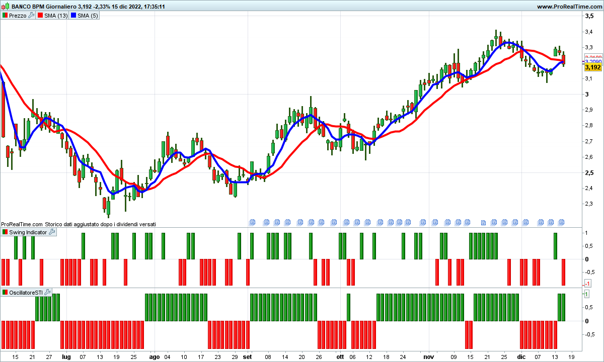
Task: Click the boxed 1 value on OscillatoreSTI axis
Action: tap(586, 293)
